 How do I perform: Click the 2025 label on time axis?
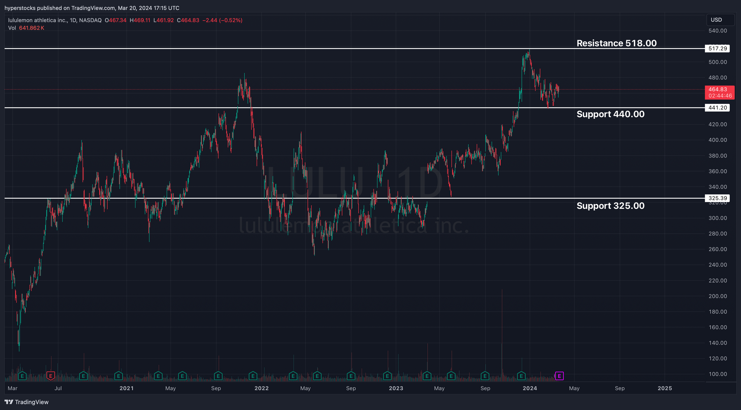point(665,388)
